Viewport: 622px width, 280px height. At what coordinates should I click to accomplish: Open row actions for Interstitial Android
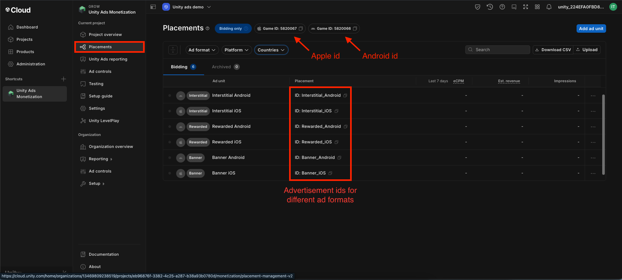coord(593,95)
